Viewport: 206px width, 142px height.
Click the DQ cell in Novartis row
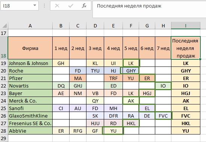point(61,86)
